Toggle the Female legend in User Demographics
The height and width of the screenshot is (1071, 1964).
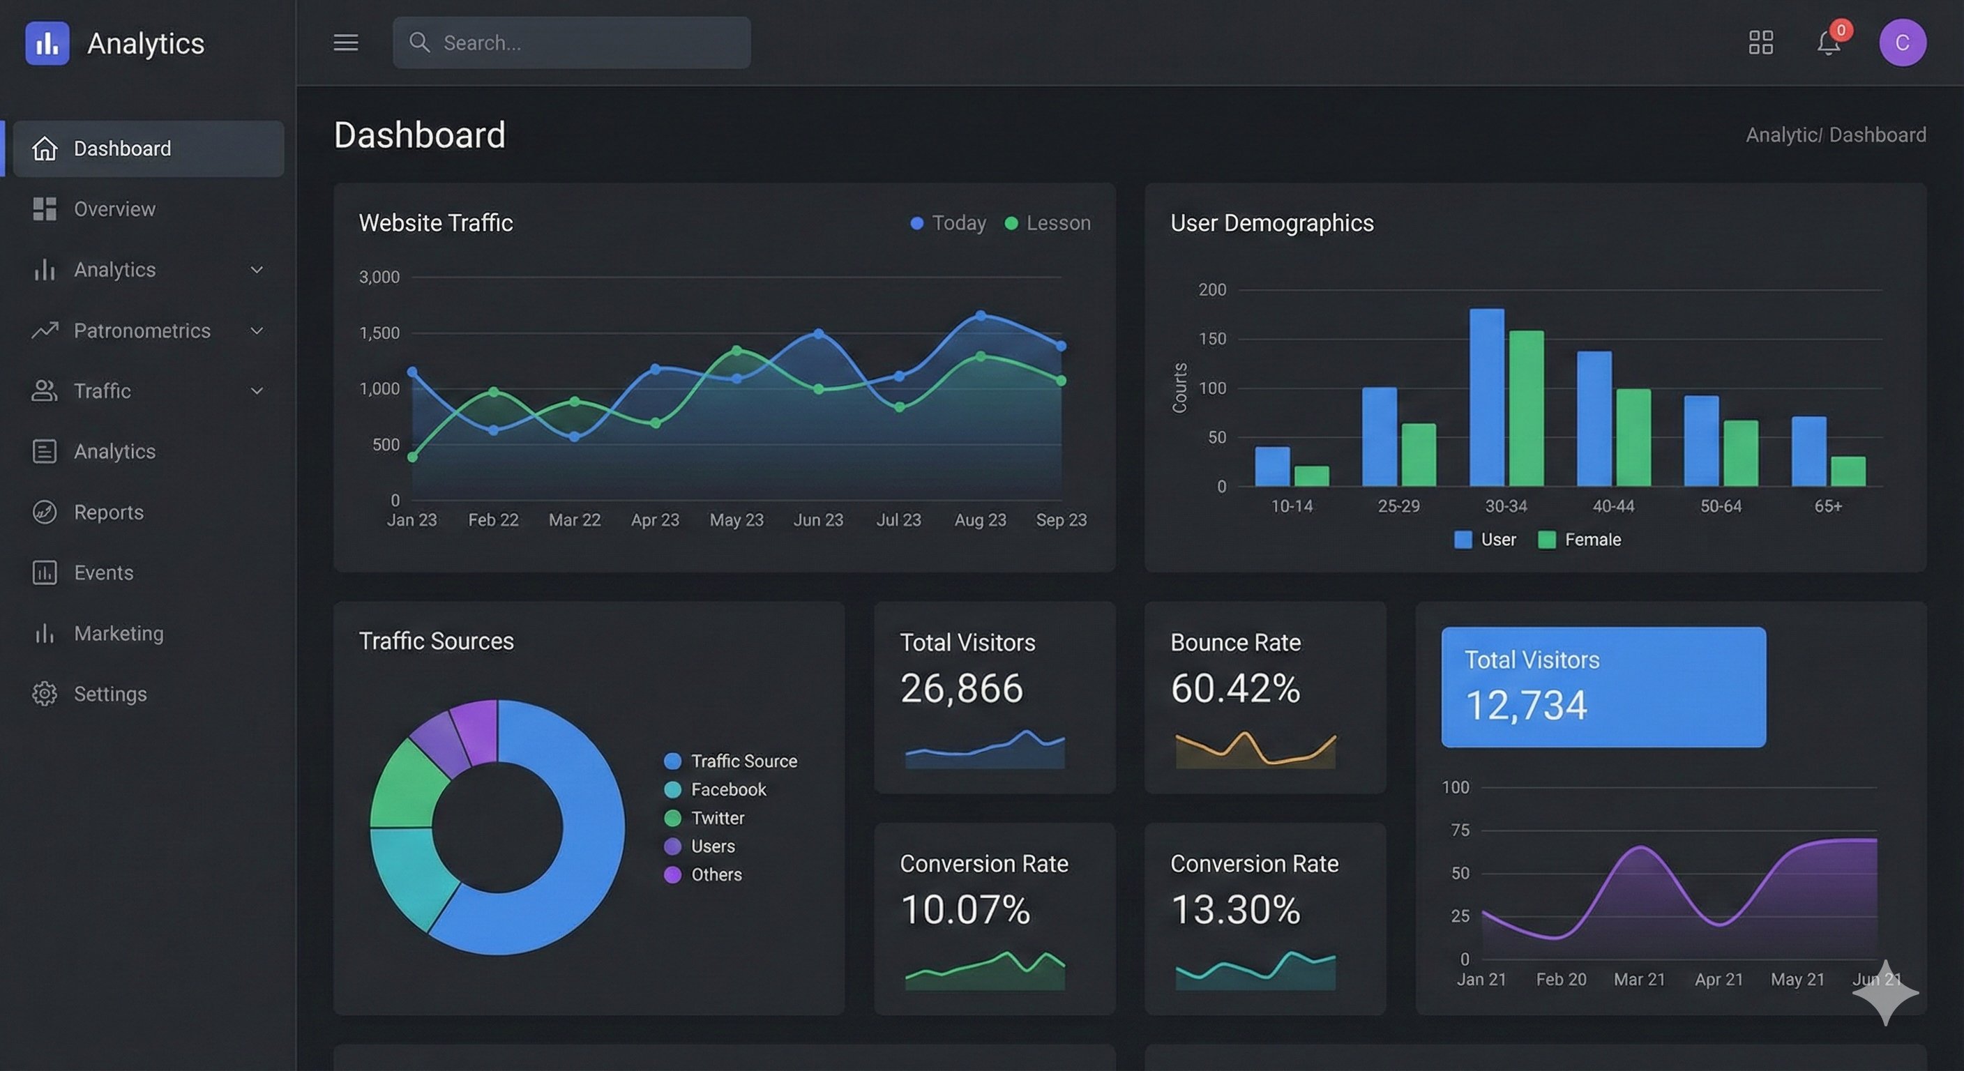coord(1580,539)
